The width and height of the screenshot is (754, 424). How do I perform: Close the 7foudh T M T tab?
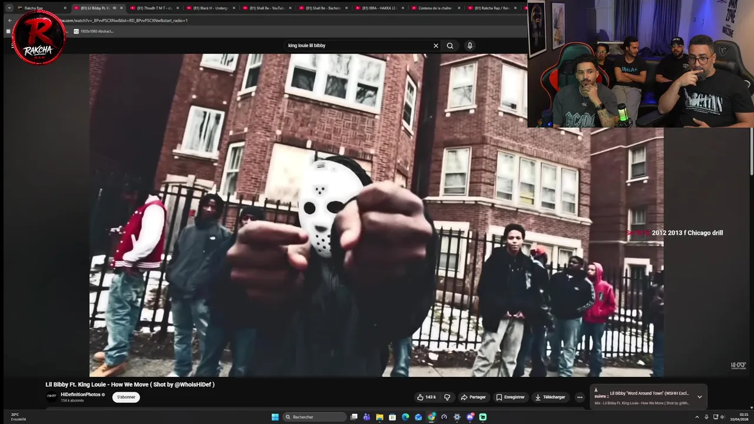[178, 8]
